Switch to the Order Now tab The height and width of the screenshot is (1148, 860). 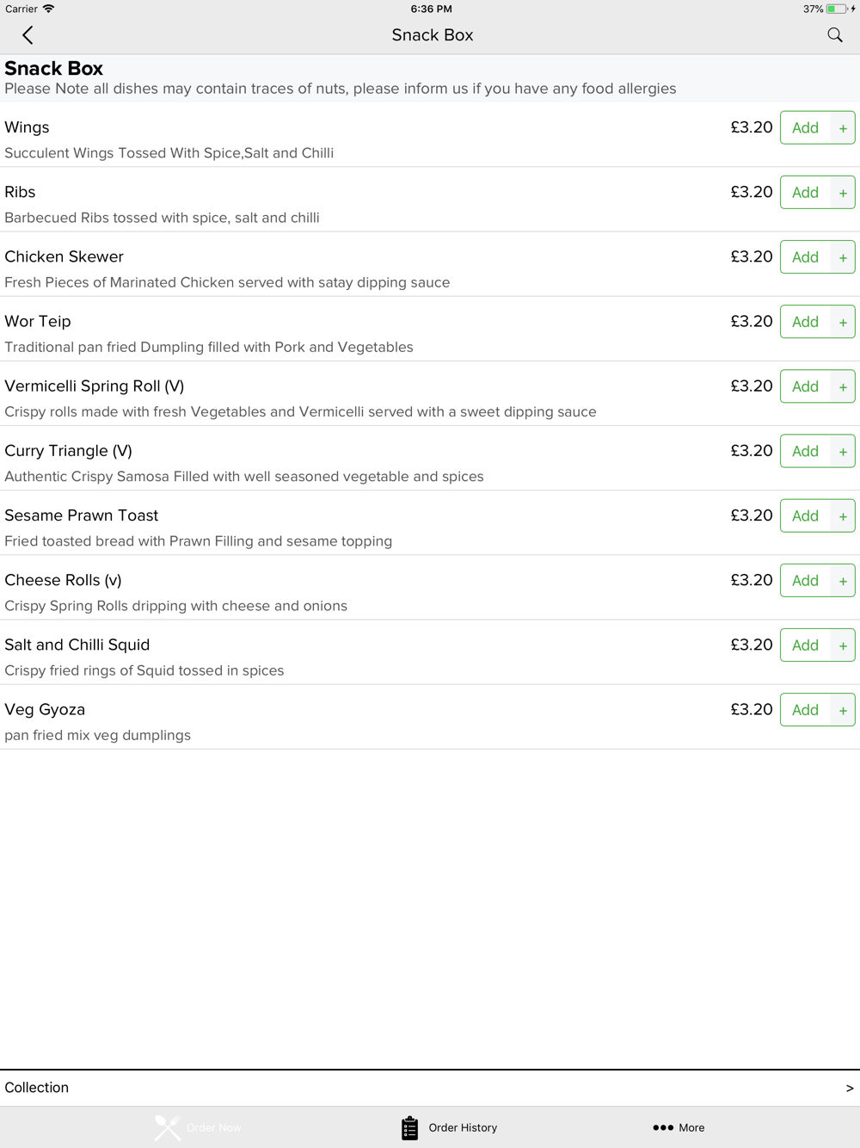coord(198,1127)
